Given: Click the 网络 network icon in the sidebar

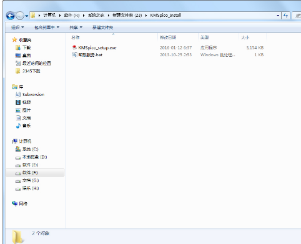Looking at the screenshot, I should (14, 203).
